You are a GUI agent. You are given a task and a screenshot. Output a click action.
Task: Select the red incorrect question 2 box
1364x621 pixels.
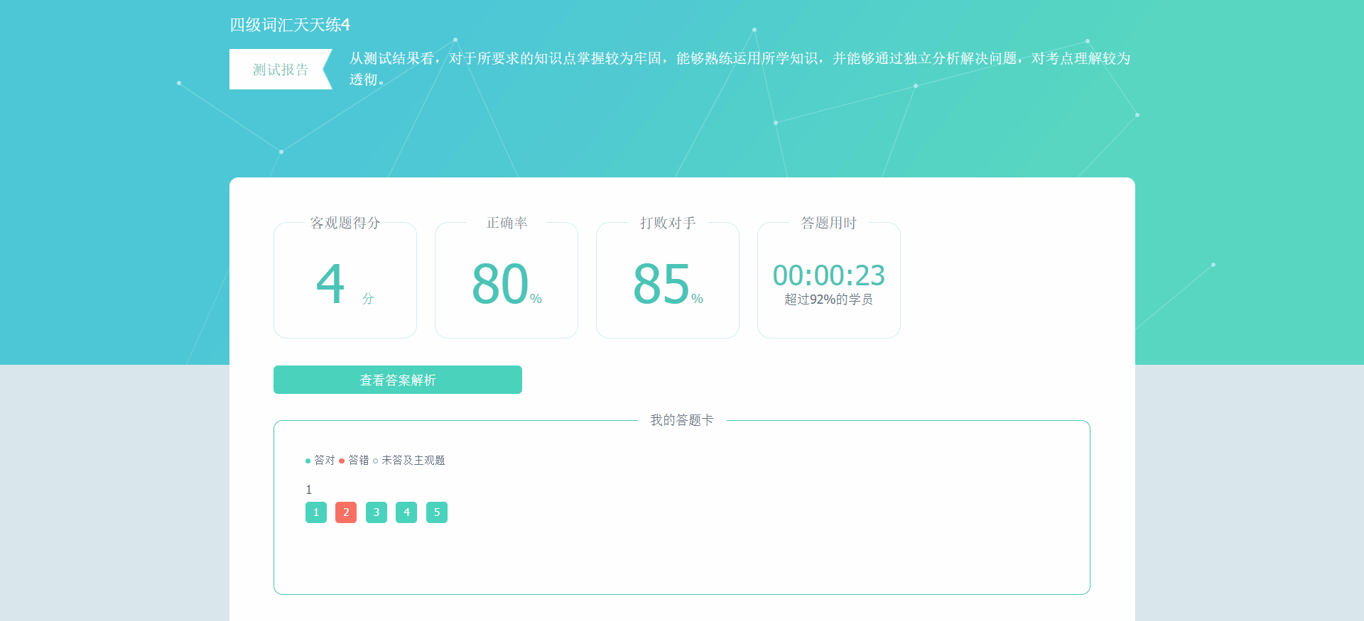[x=346, y=512]
